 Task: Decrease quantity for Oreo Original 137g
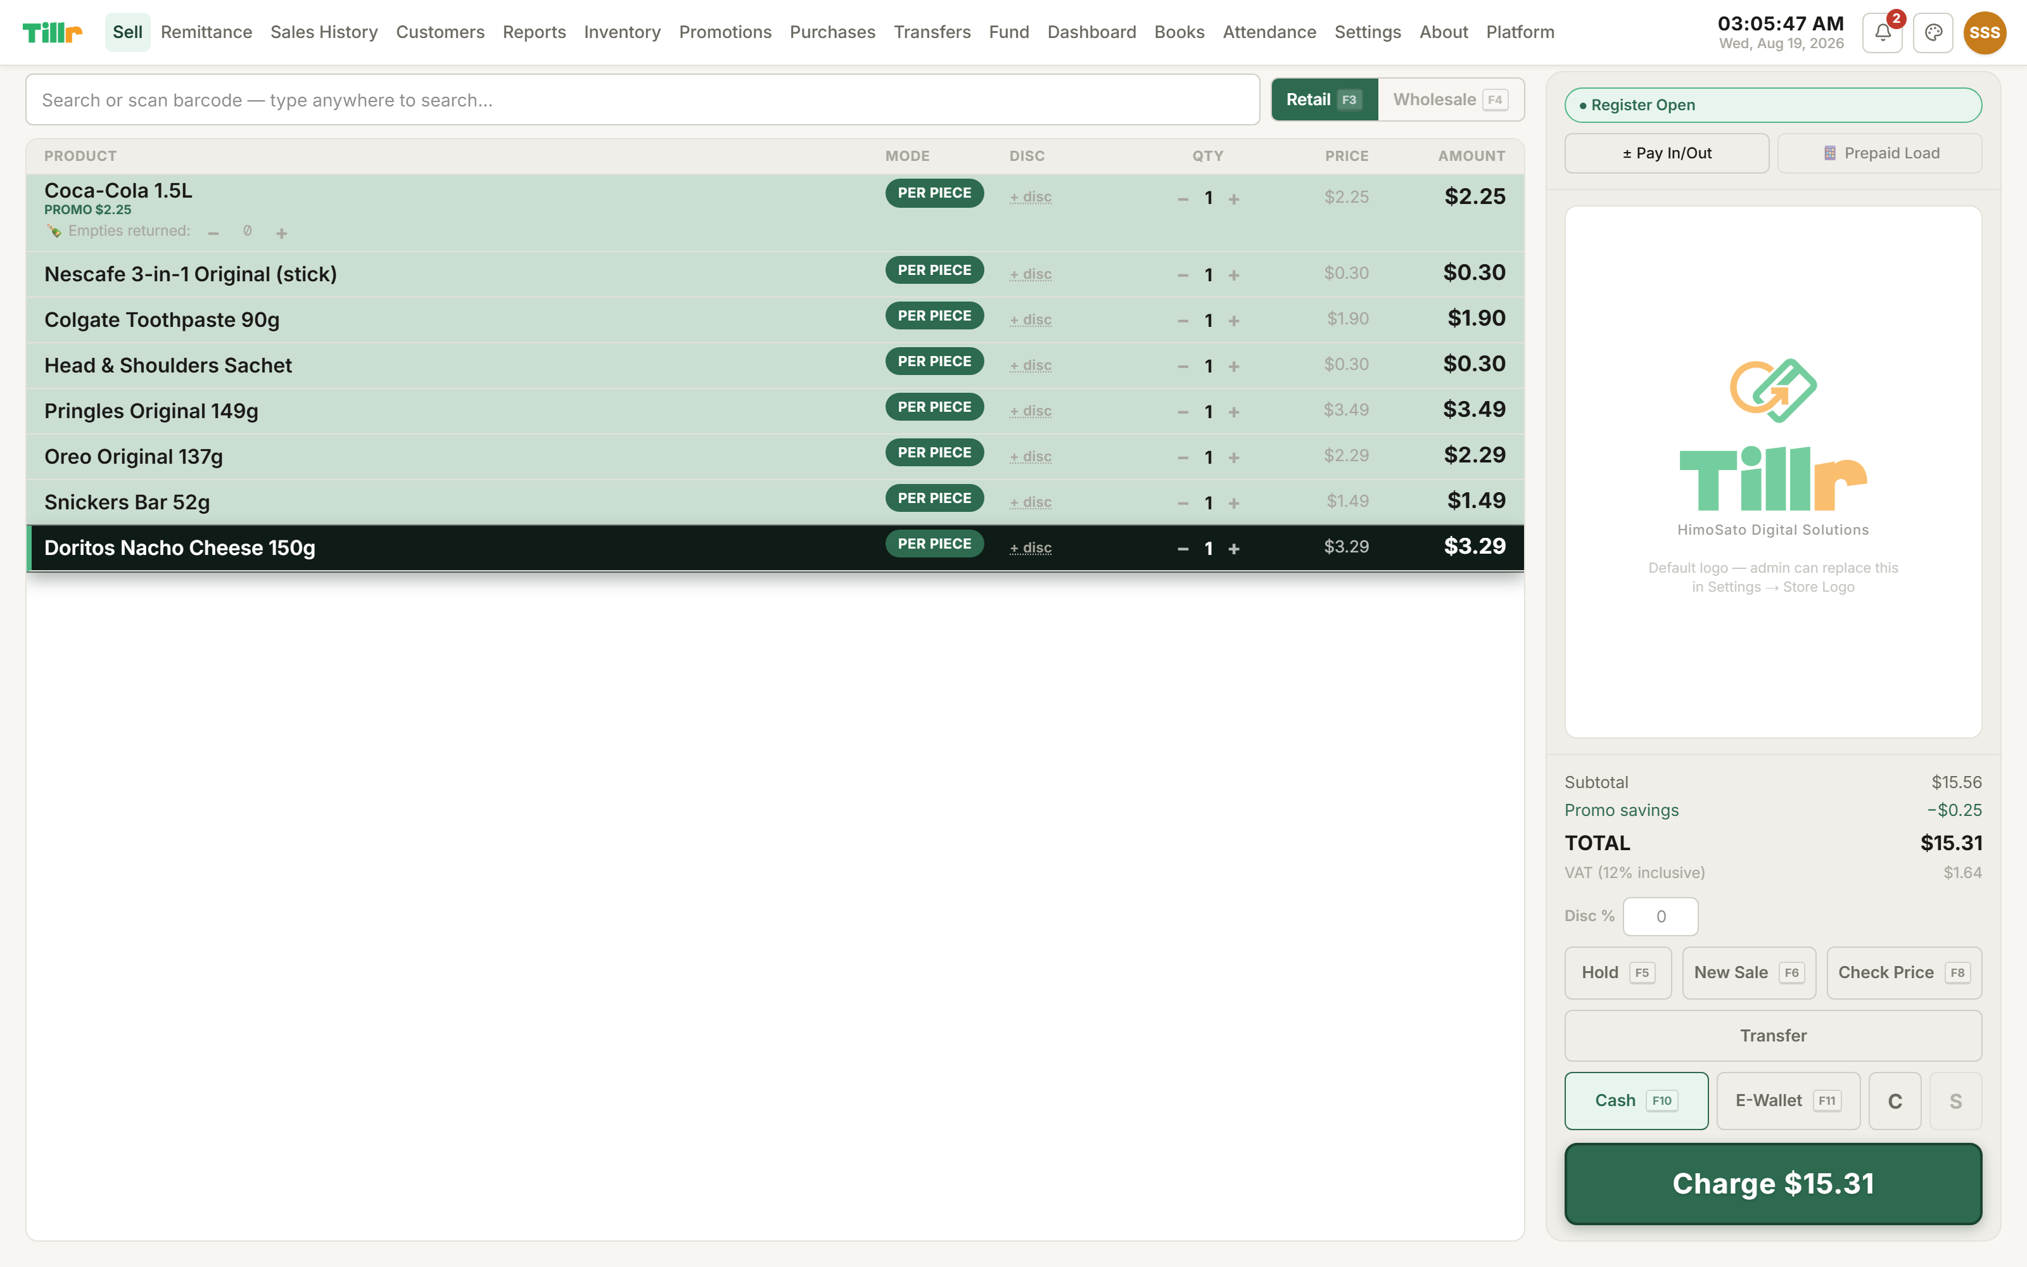coord(1183,457)
